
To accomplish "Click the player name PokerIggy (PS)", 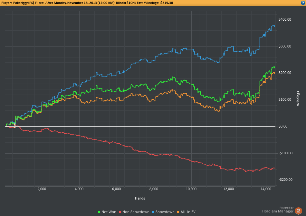I will point(24,3).
